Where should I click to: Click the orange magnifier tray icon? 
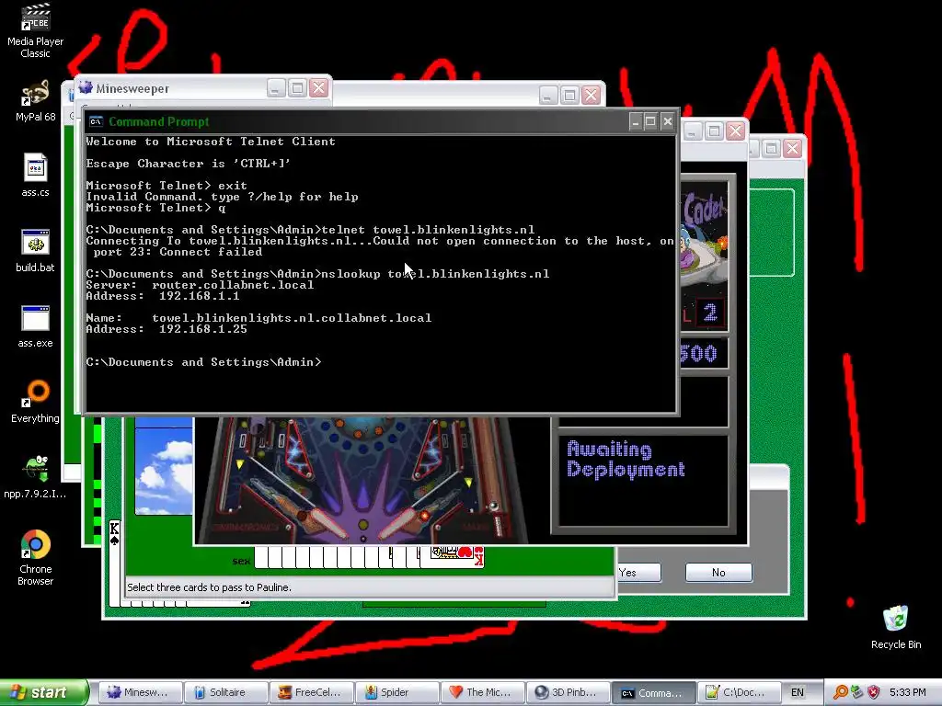841,692
